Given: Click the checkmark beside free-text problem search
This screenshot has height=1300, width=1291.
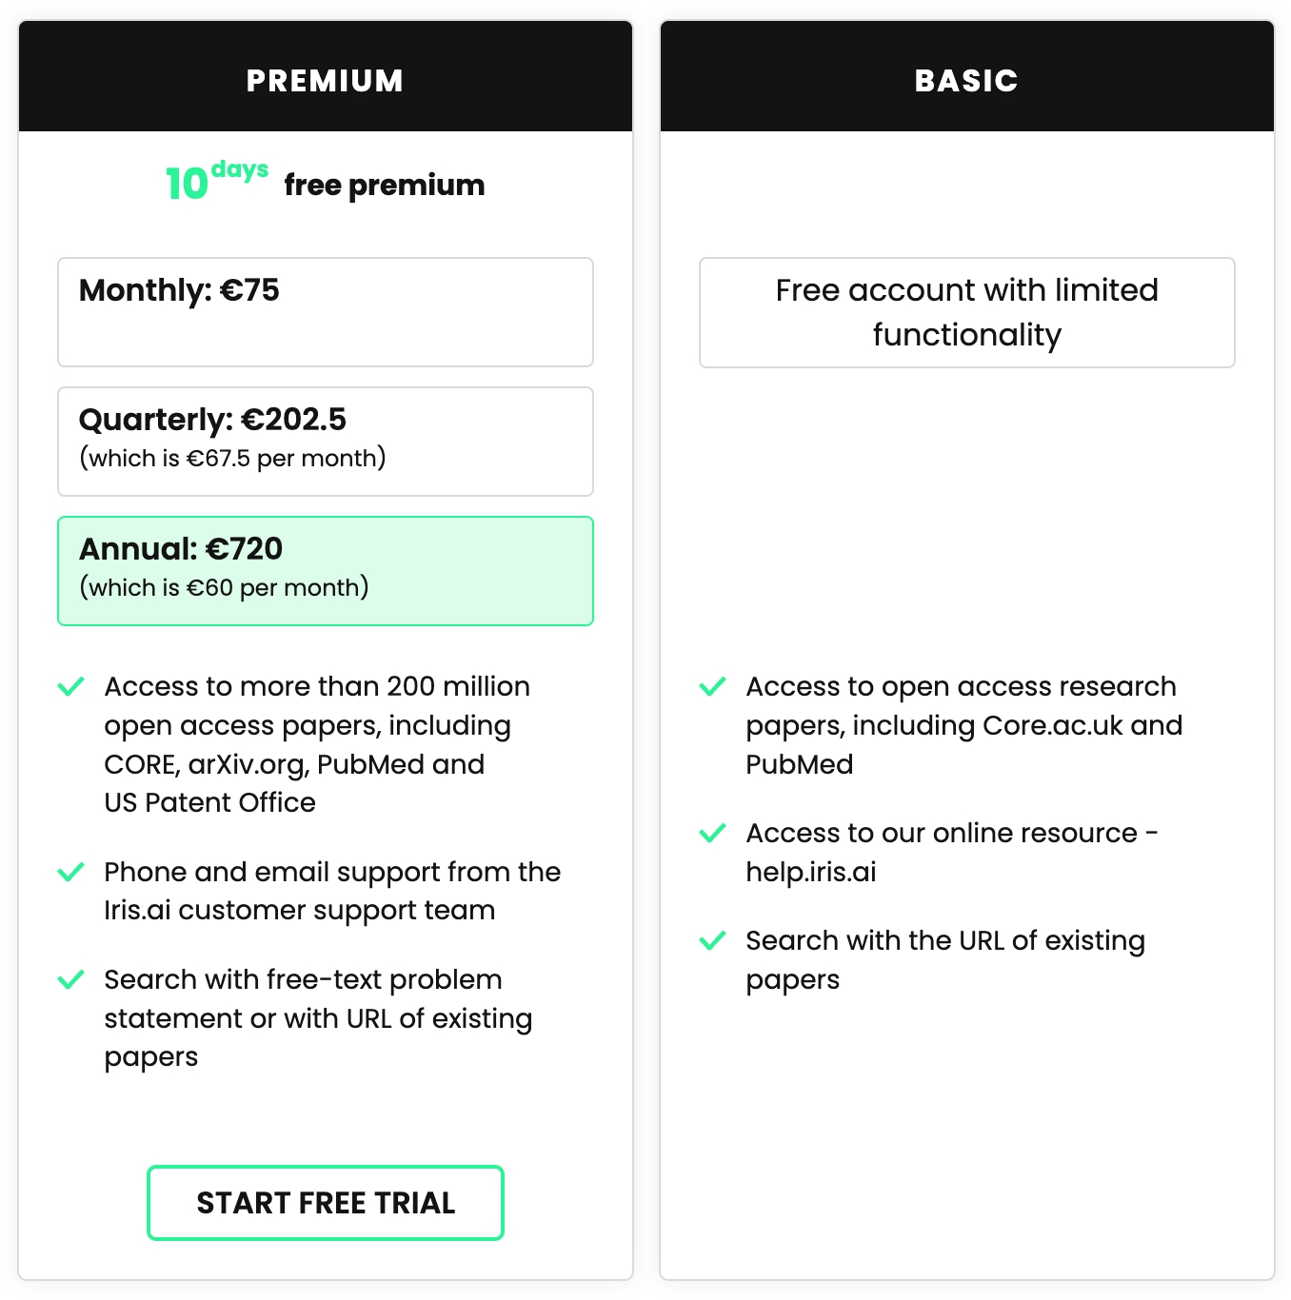Looking at the screenshot, I should point(71,980).
